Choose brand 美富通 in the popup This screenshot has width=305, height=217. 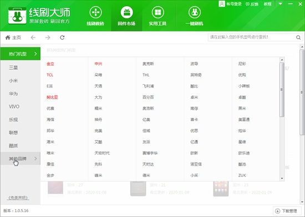point(244,120)
